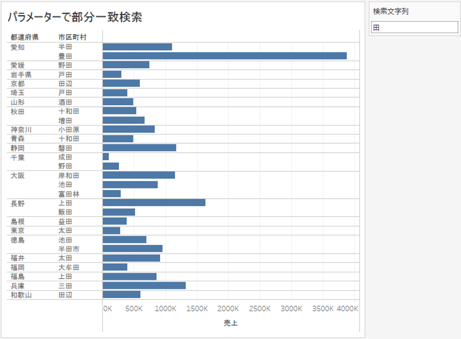Click the 三田 sales bar in 兵庫
Image resolution: width=461 pixels, height=339 pixels.
pyautogui.click(x=144, y=286)
